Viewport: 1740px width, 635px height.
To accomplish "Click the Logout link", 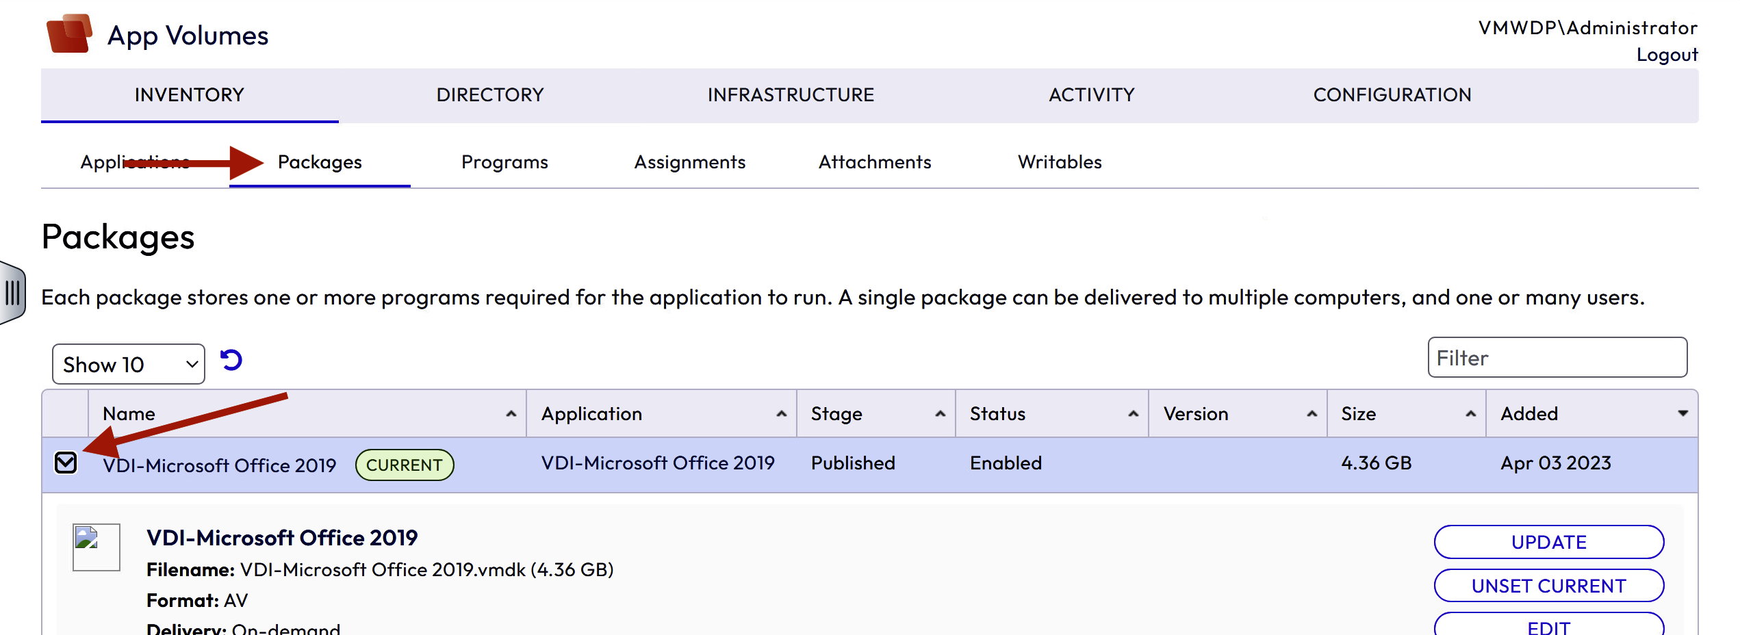I will coord(1667,55).
